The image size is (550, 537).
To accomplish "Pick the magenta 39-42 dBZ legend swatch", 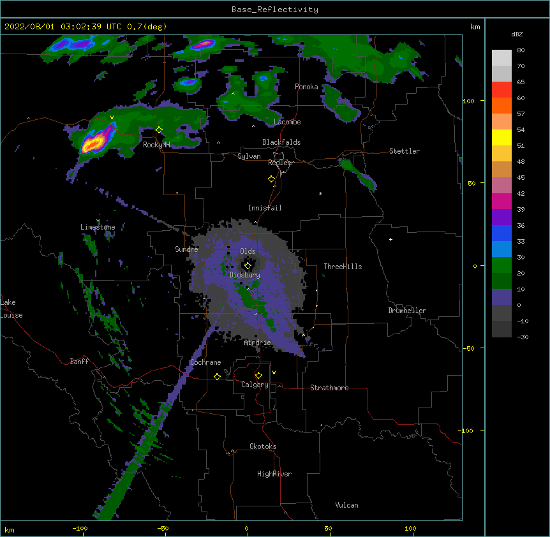I will click(502, 201).
